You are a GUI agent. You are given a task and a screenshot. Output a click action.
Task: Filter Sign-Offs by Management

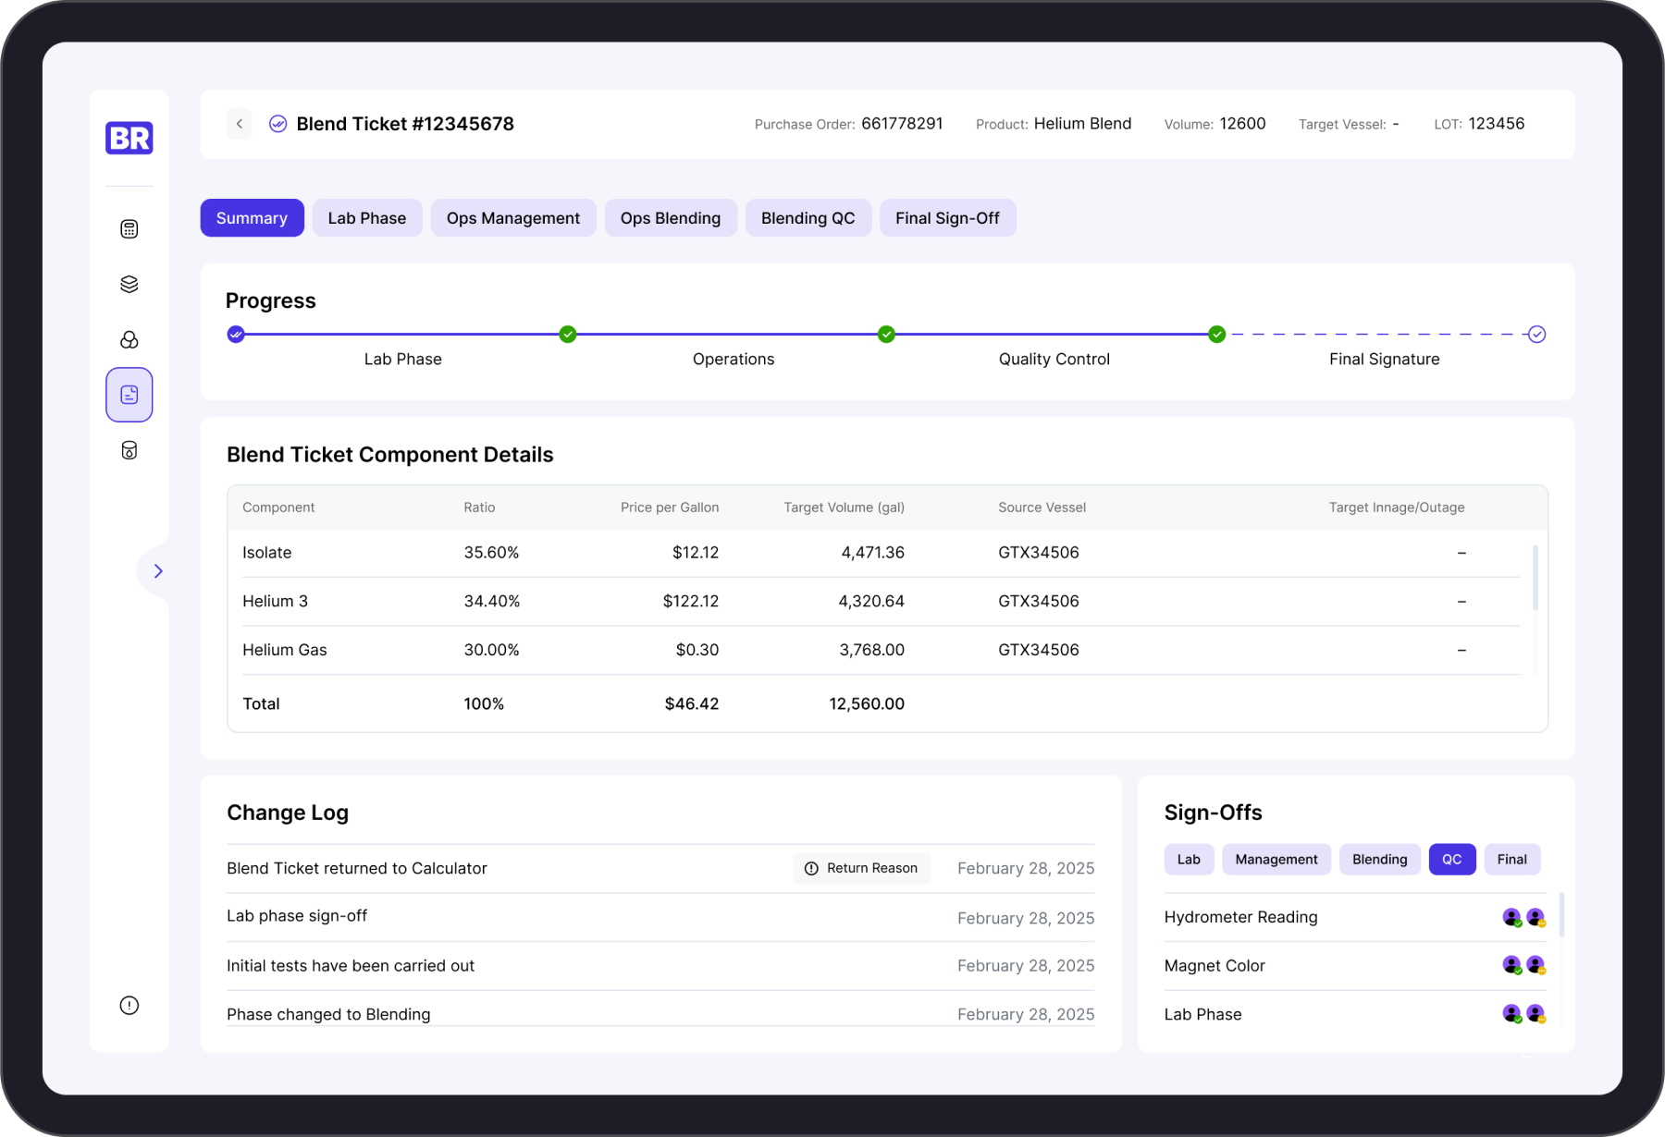(x=1276, y=860)
